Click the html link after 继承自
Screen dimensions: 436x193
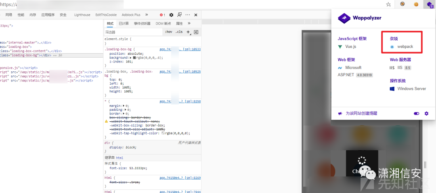(119, 158)
